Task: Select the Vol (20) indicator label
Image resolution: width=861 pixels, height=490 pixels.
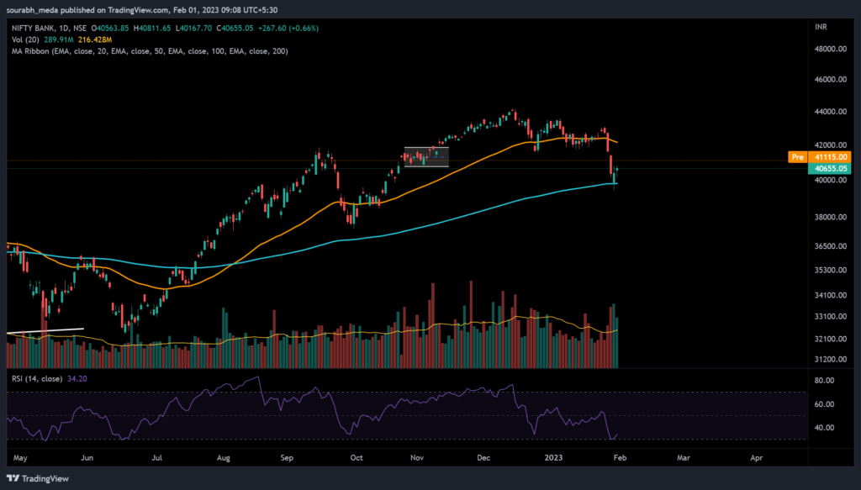Action: [x=25, y=40]
